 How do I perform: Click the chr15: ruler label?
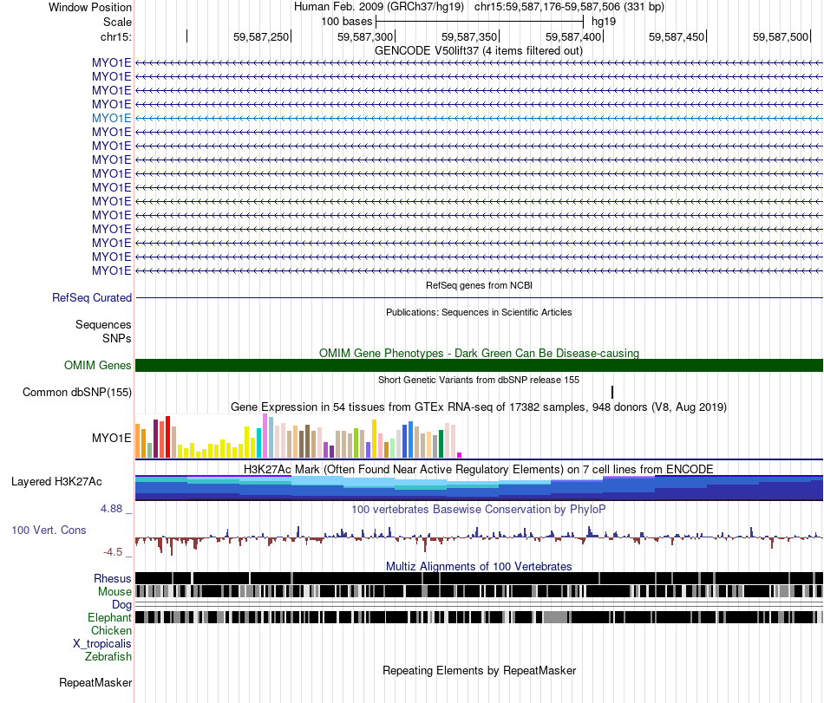click(x=115, y=36)
